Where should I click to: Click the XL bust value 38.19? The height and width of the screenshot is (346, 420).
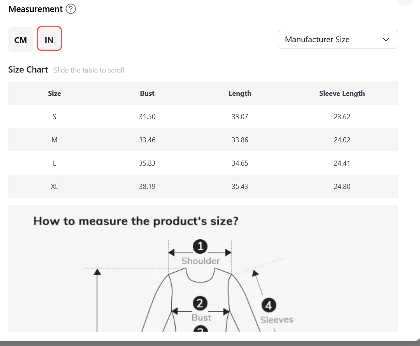[147, 186]
